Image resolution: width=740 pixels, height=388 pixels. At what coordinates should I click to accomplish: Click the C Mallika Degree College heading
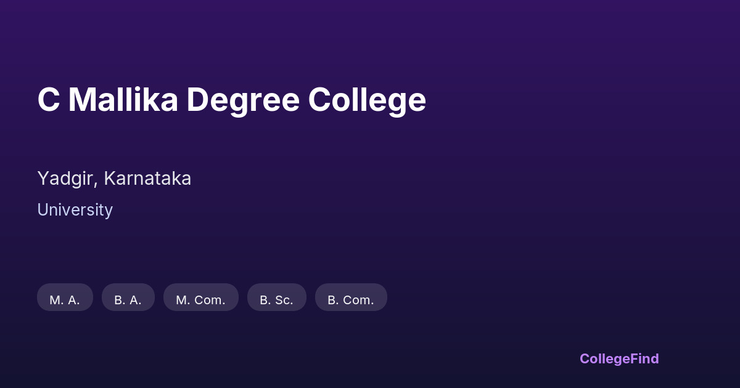pyautogui.click(x=231, y=100)
